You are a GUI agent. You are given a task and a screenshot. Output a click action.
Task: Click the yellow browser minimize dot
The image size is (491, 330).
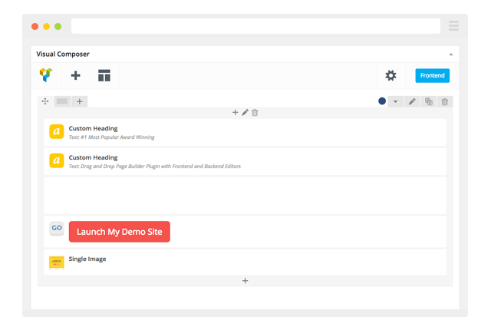[x=46, y=26]
